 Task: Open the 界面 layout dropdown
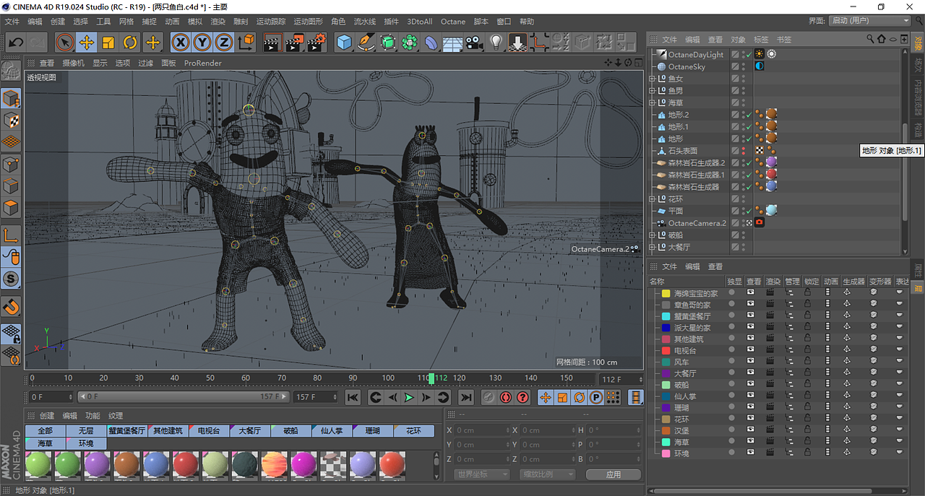pyautogui.click(x=869, y=21)
